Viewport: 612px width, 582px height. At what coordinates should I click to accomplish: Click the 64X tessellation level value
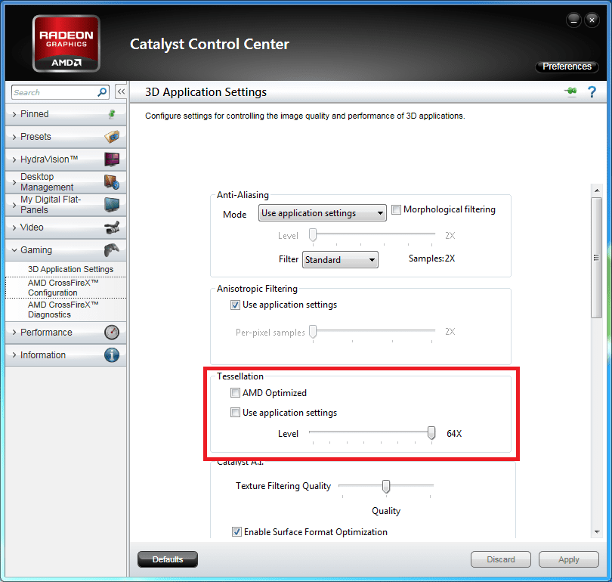[x=454, y=434]
